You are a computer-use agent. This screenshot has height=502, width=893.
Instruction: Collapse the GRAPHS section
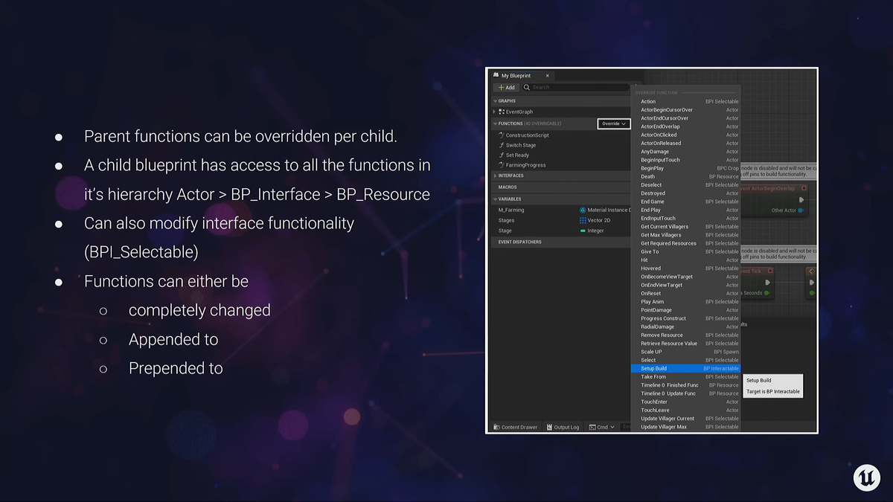[494, 101]
